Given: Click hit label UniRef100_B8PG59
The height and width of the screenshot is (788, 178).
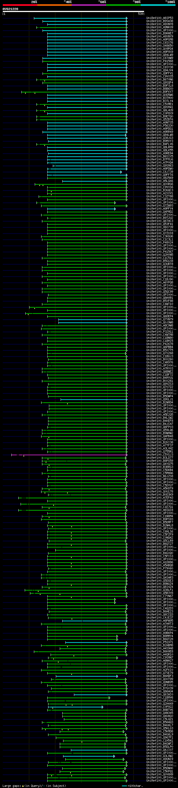Looking at the screenshot, I should pos(160,461).
